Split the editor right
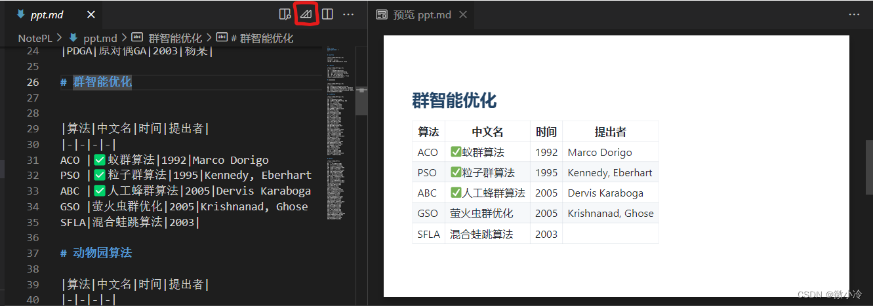 327,14
